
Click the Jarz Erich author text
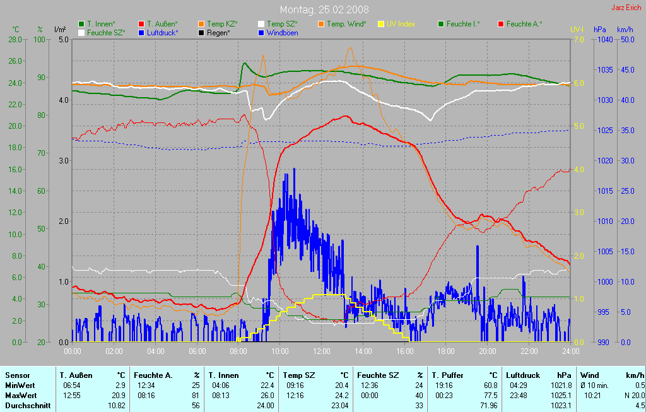626,8
